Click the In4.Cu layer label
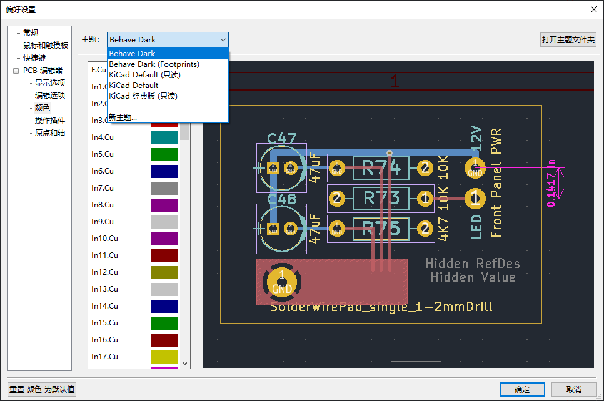This screenshot has width=604, height=401. (103, 137)
